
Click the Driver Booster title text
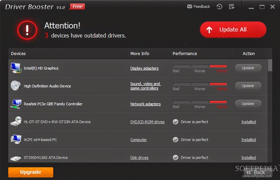[29, 7]
